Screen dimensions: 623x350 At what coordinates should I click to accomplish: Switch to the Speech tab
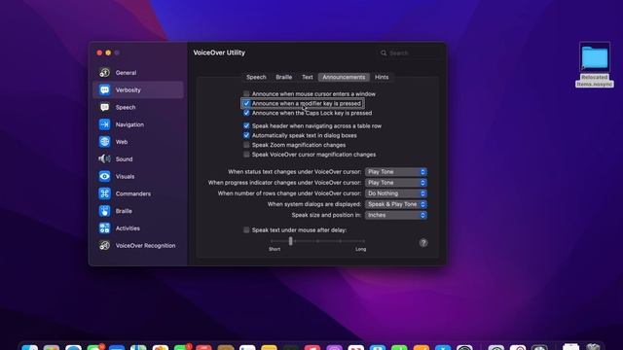(x=256, y=77)
